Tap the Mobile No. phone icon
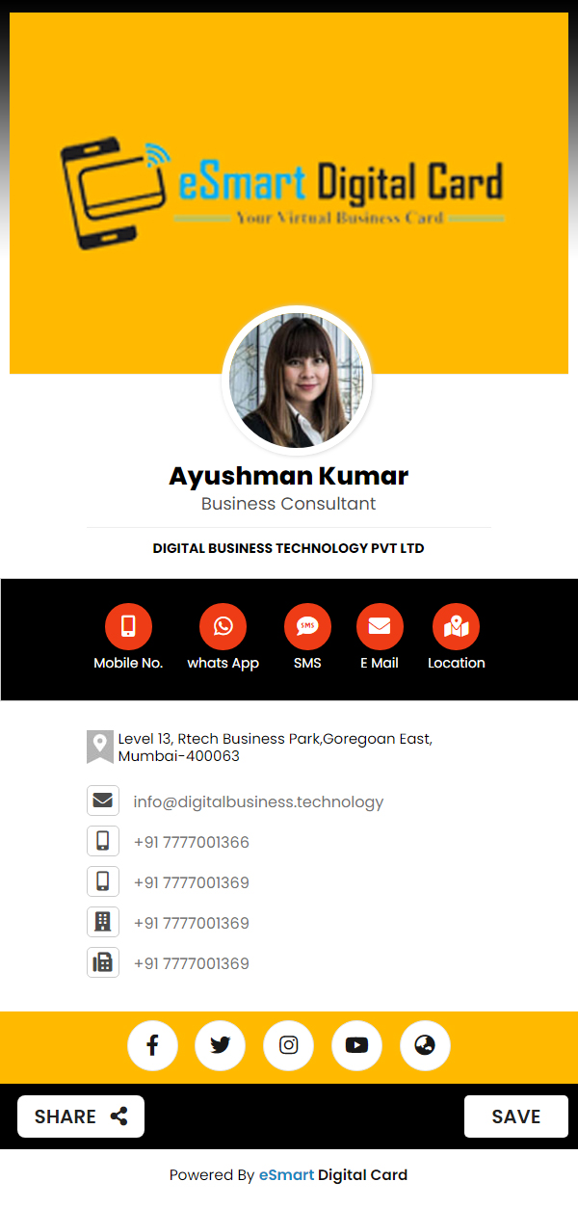The width and height of the screenshot is (578, 1208). click(128, 627)
